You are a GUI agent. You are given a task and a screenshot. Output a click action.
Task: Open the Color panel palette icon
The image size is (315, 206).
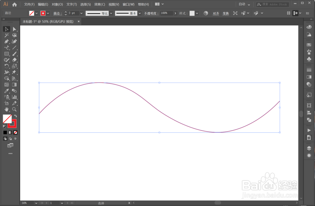(309, 27)
